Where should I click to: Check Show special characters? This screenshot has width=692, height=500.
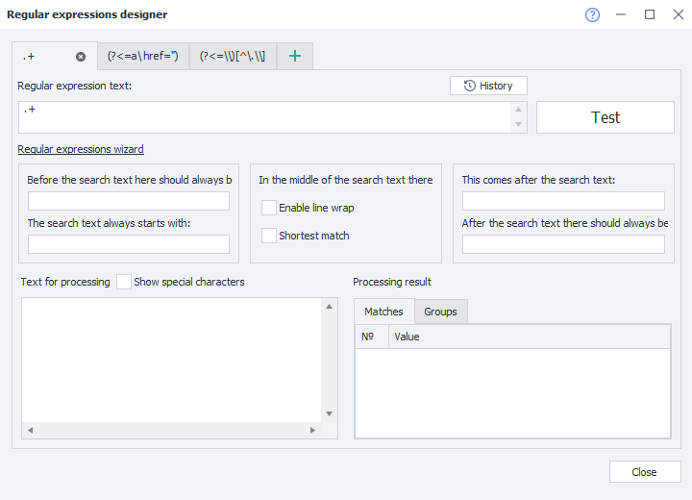(x=124, y=282)
